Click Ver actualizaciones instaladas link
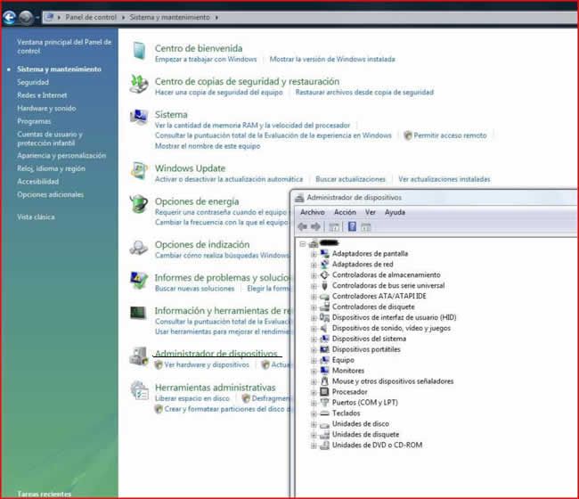Screen dimensions: 579x499 pos(444,179)
